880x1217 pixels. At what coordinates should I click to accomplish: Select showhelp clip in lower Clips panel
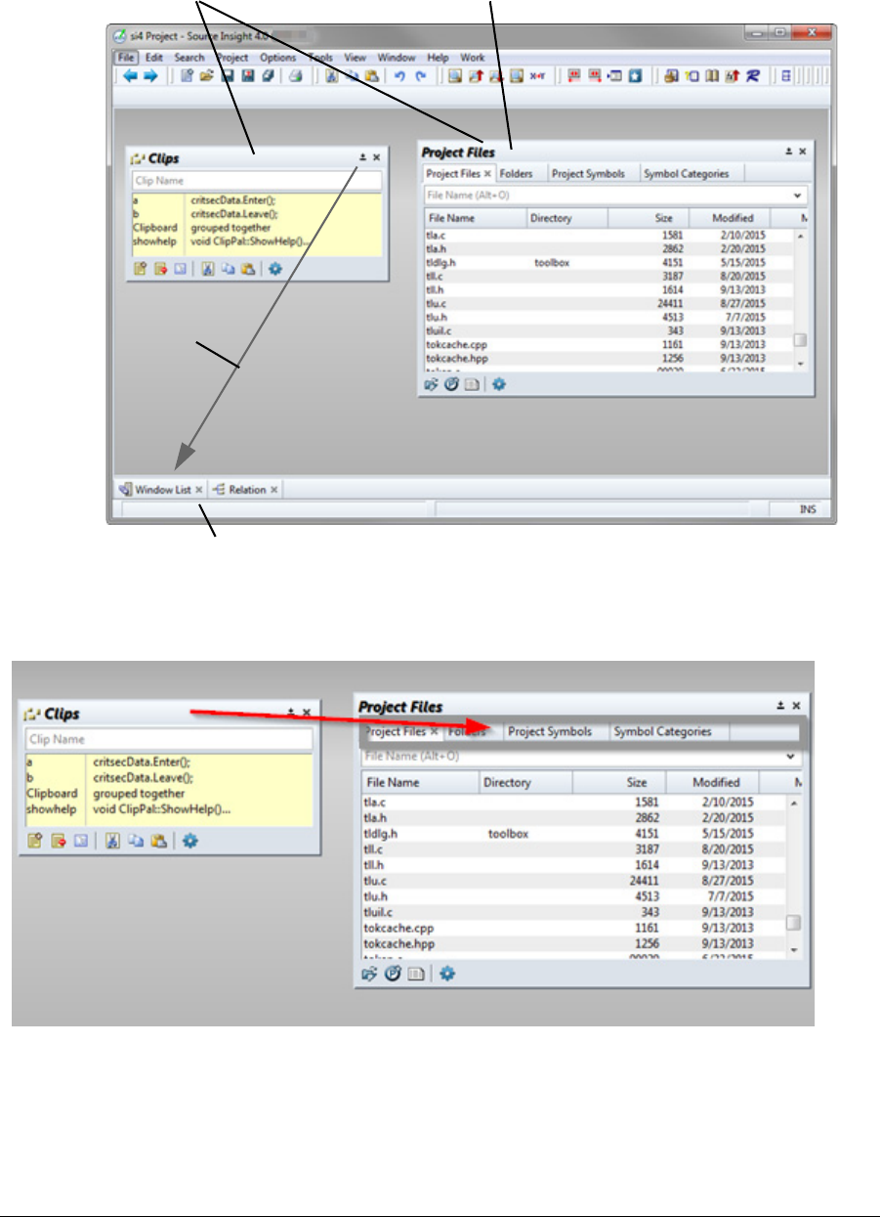[x=168, y=809]
